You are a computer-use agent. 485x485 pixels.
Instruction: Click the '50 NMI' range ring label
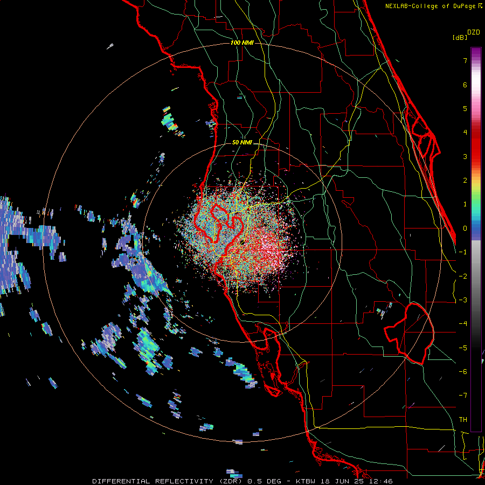242,143
